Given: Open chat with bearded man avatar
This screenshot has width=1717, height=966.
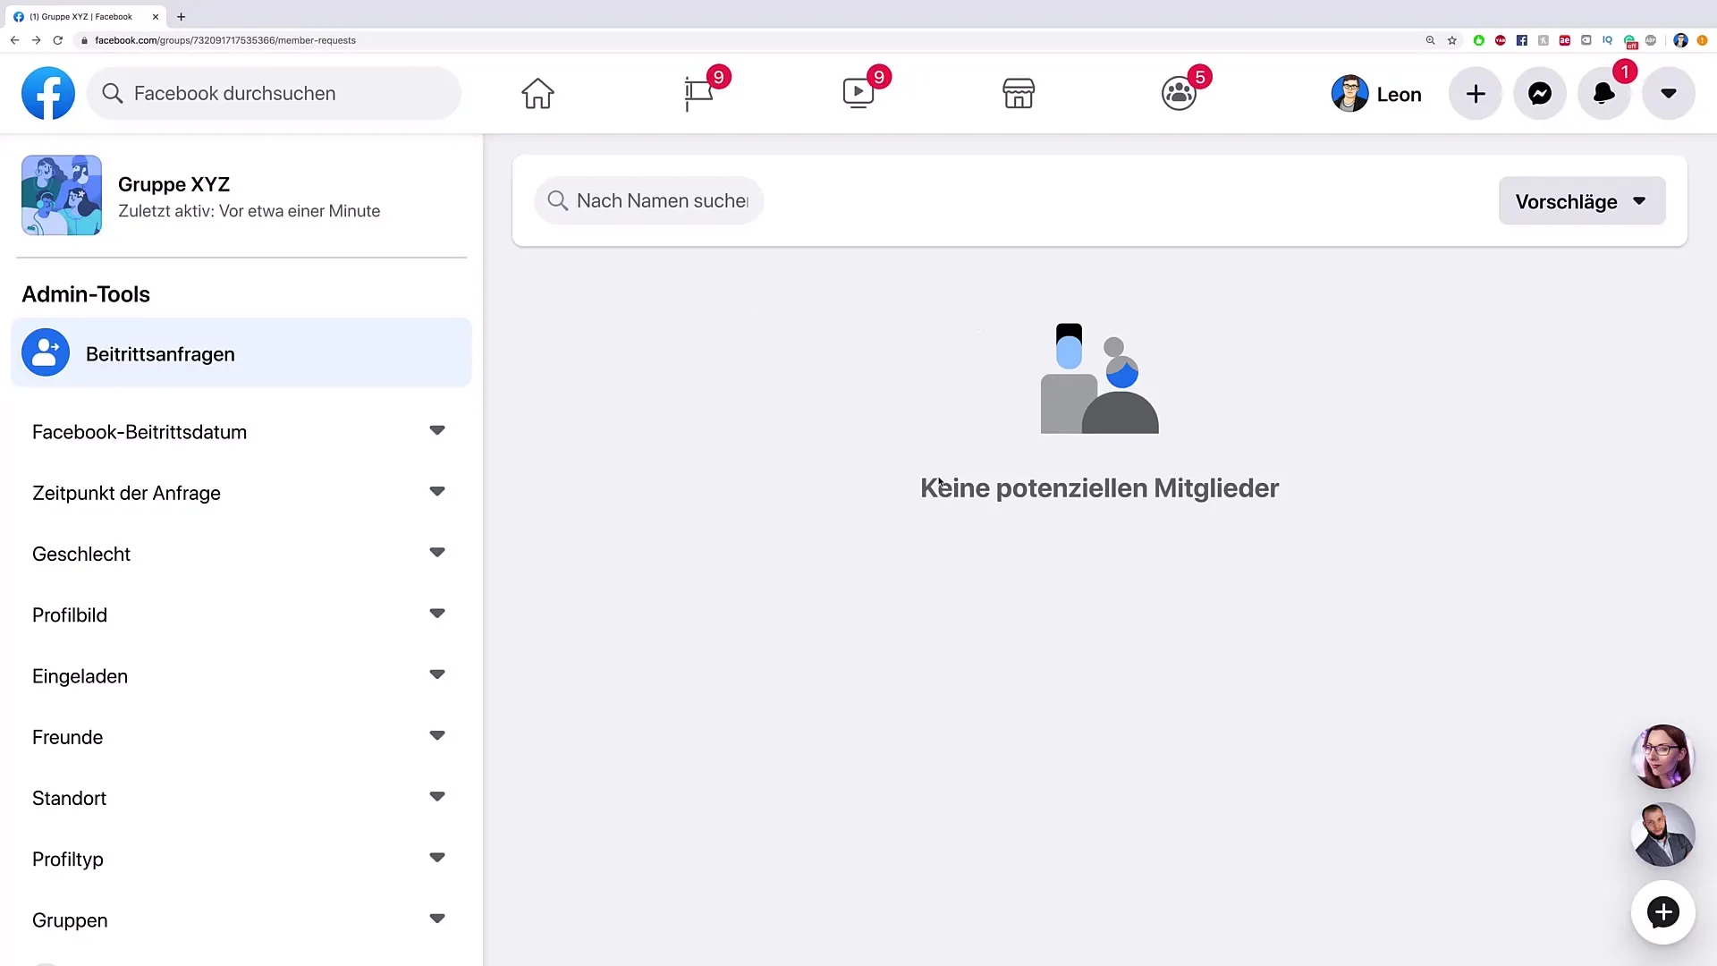Looking at the screenshot, I should 1662,835.
